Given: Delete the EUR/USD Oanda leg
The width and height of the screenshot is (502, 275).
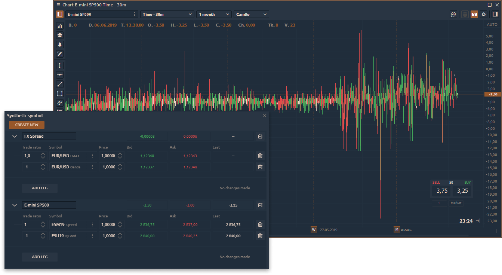Looking at the screenshot, I should (x=260, y=167).
